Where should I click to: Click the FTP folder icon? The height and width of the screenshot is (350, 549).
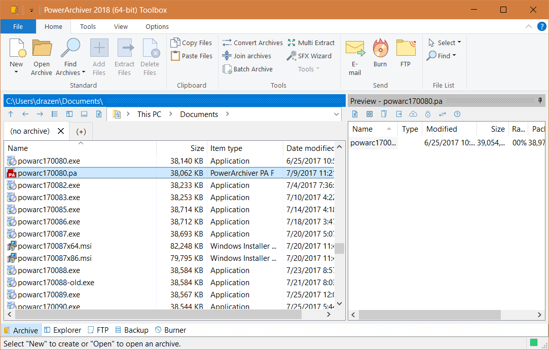(x=406, y=48)
